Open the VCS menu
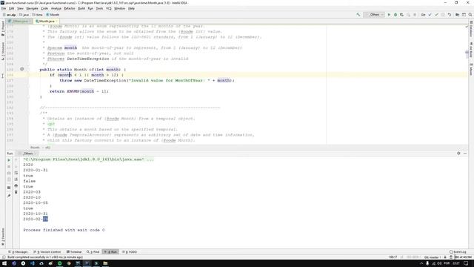 (109, 8)
